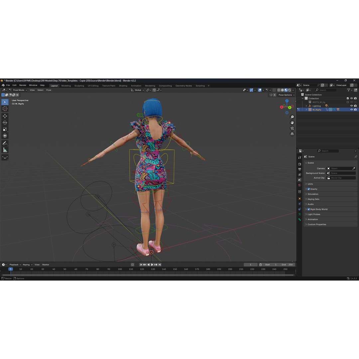This screenshot has height=359, width=359.
Task: Switch to rendered viewport shading
Action: point(290,90)
